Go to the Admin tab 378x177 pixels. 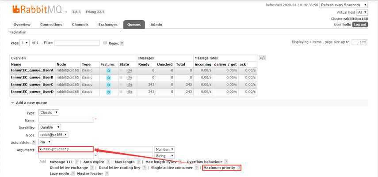[156, 25]
